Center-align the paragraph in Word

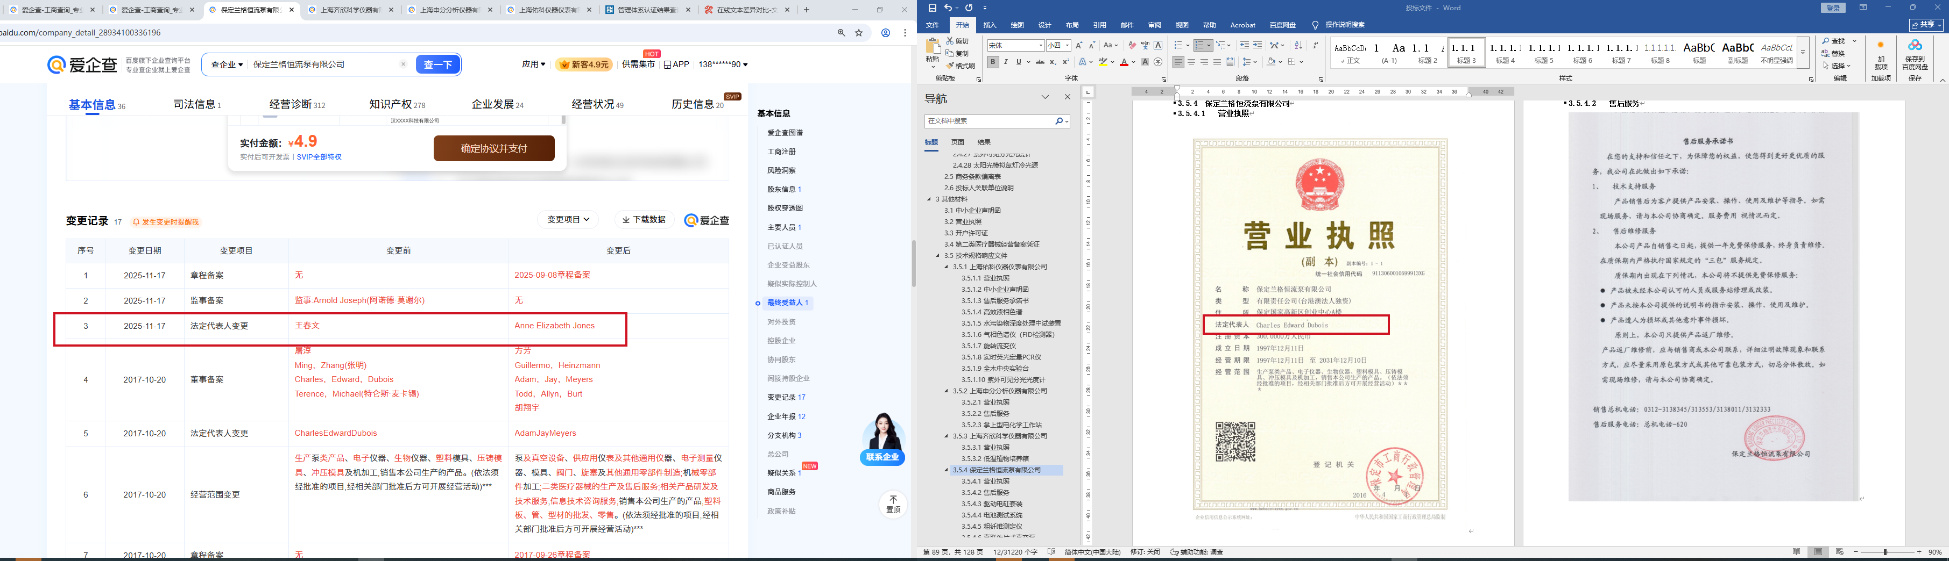pos(1192,63)
